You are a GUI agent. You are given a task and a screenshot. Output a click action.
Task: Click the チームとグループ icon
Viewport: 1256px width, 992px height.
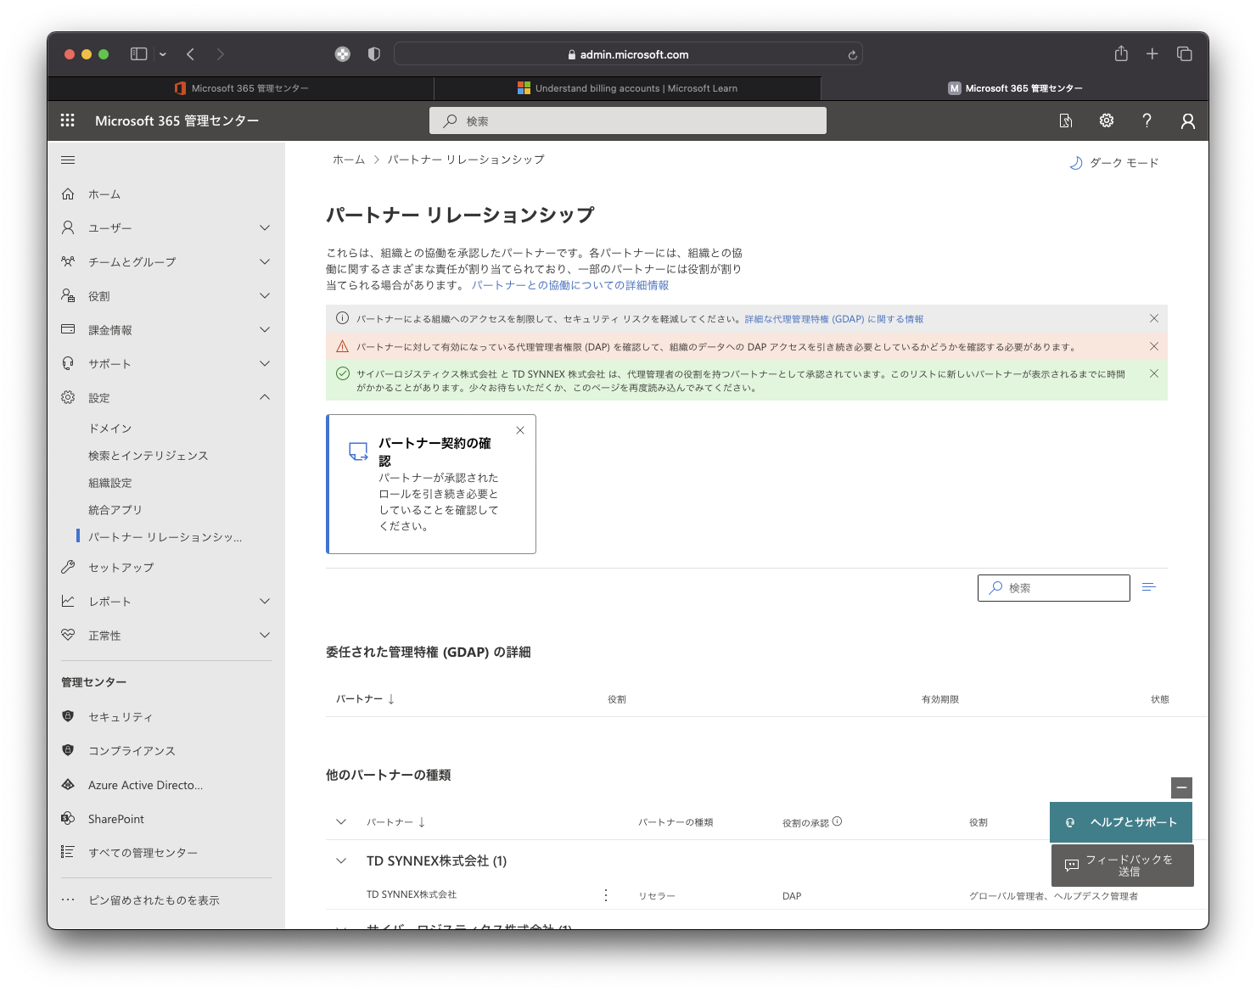coord(68,261)
